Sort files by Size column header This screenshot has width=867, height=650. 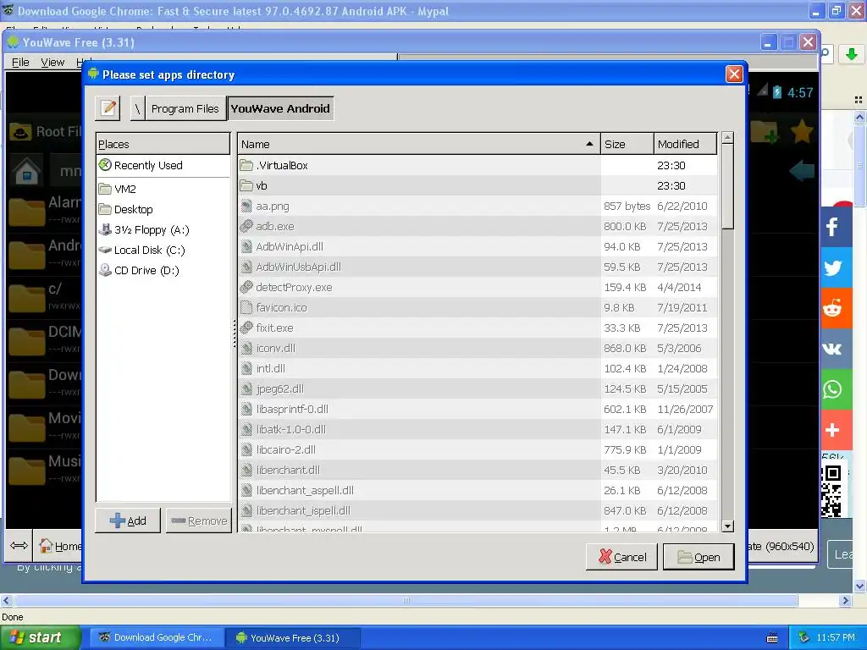coord(627,144)
